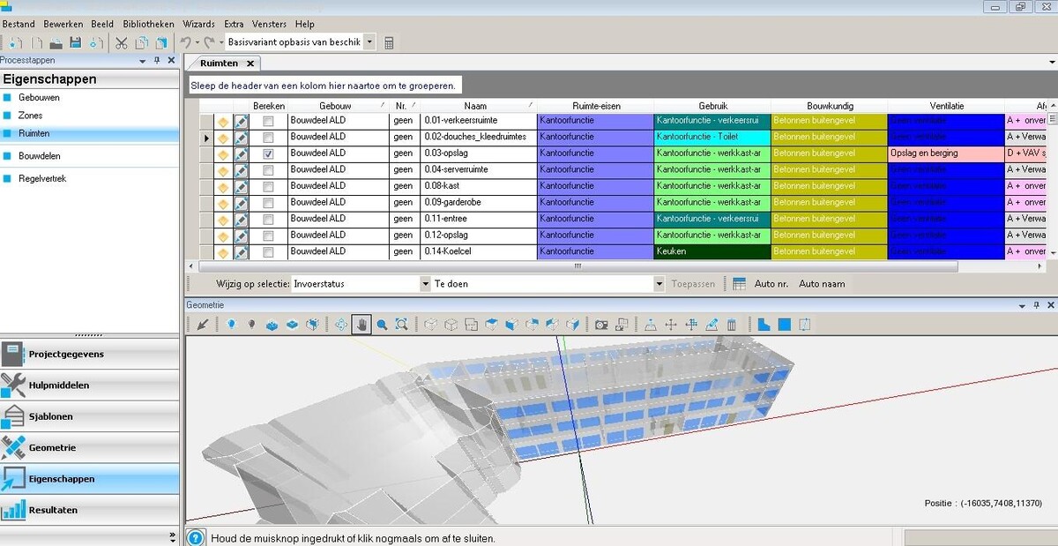Click the arrow pointer tool in Geometrie toolbar
The width and height of the screenshot is (1058, 546).
(203, 325)
